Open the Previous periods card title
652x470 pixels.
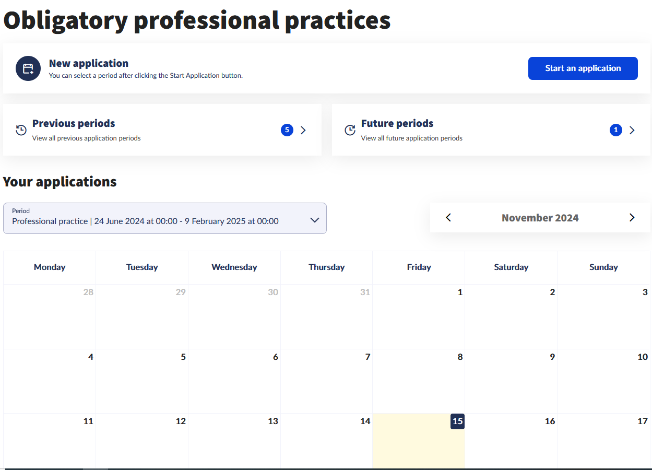point(74,124)
